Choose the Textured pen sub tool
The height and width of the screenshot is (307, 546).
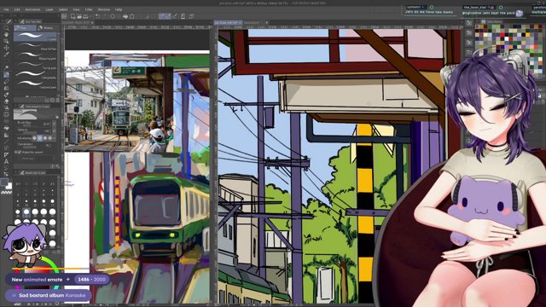(35, 84)
